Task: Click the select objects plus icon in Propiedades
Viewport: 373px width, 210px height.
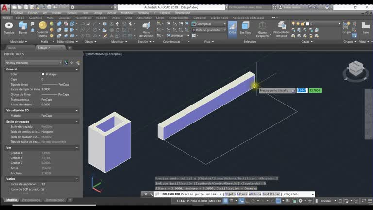Action: [72, 63]
